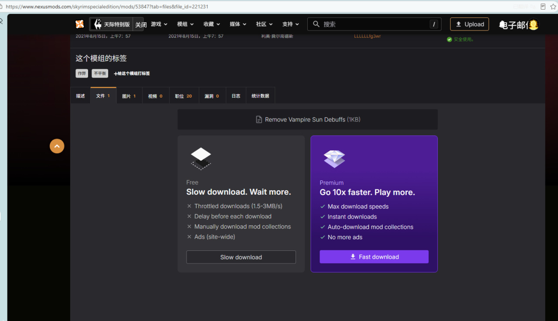Click the 'Delay before each download' text
Viewport: 558px width, 321px height.
pyautogui.click(x=233, y=216)
